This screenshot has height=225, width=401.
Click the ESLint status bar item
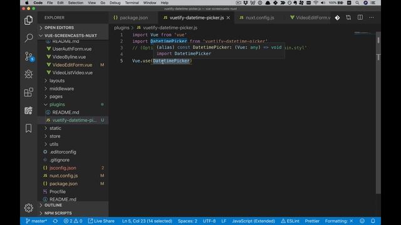coord(290,221)
